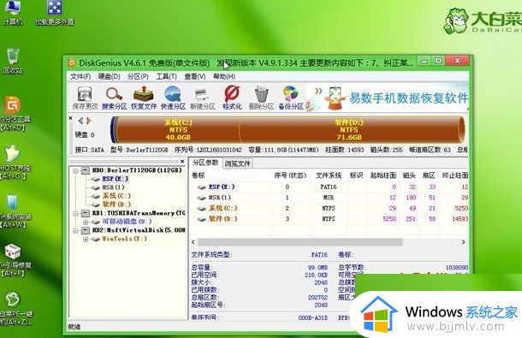Select ESP (E:) in disk tree
Screen dimensions: 522x338
coord(116,179)
